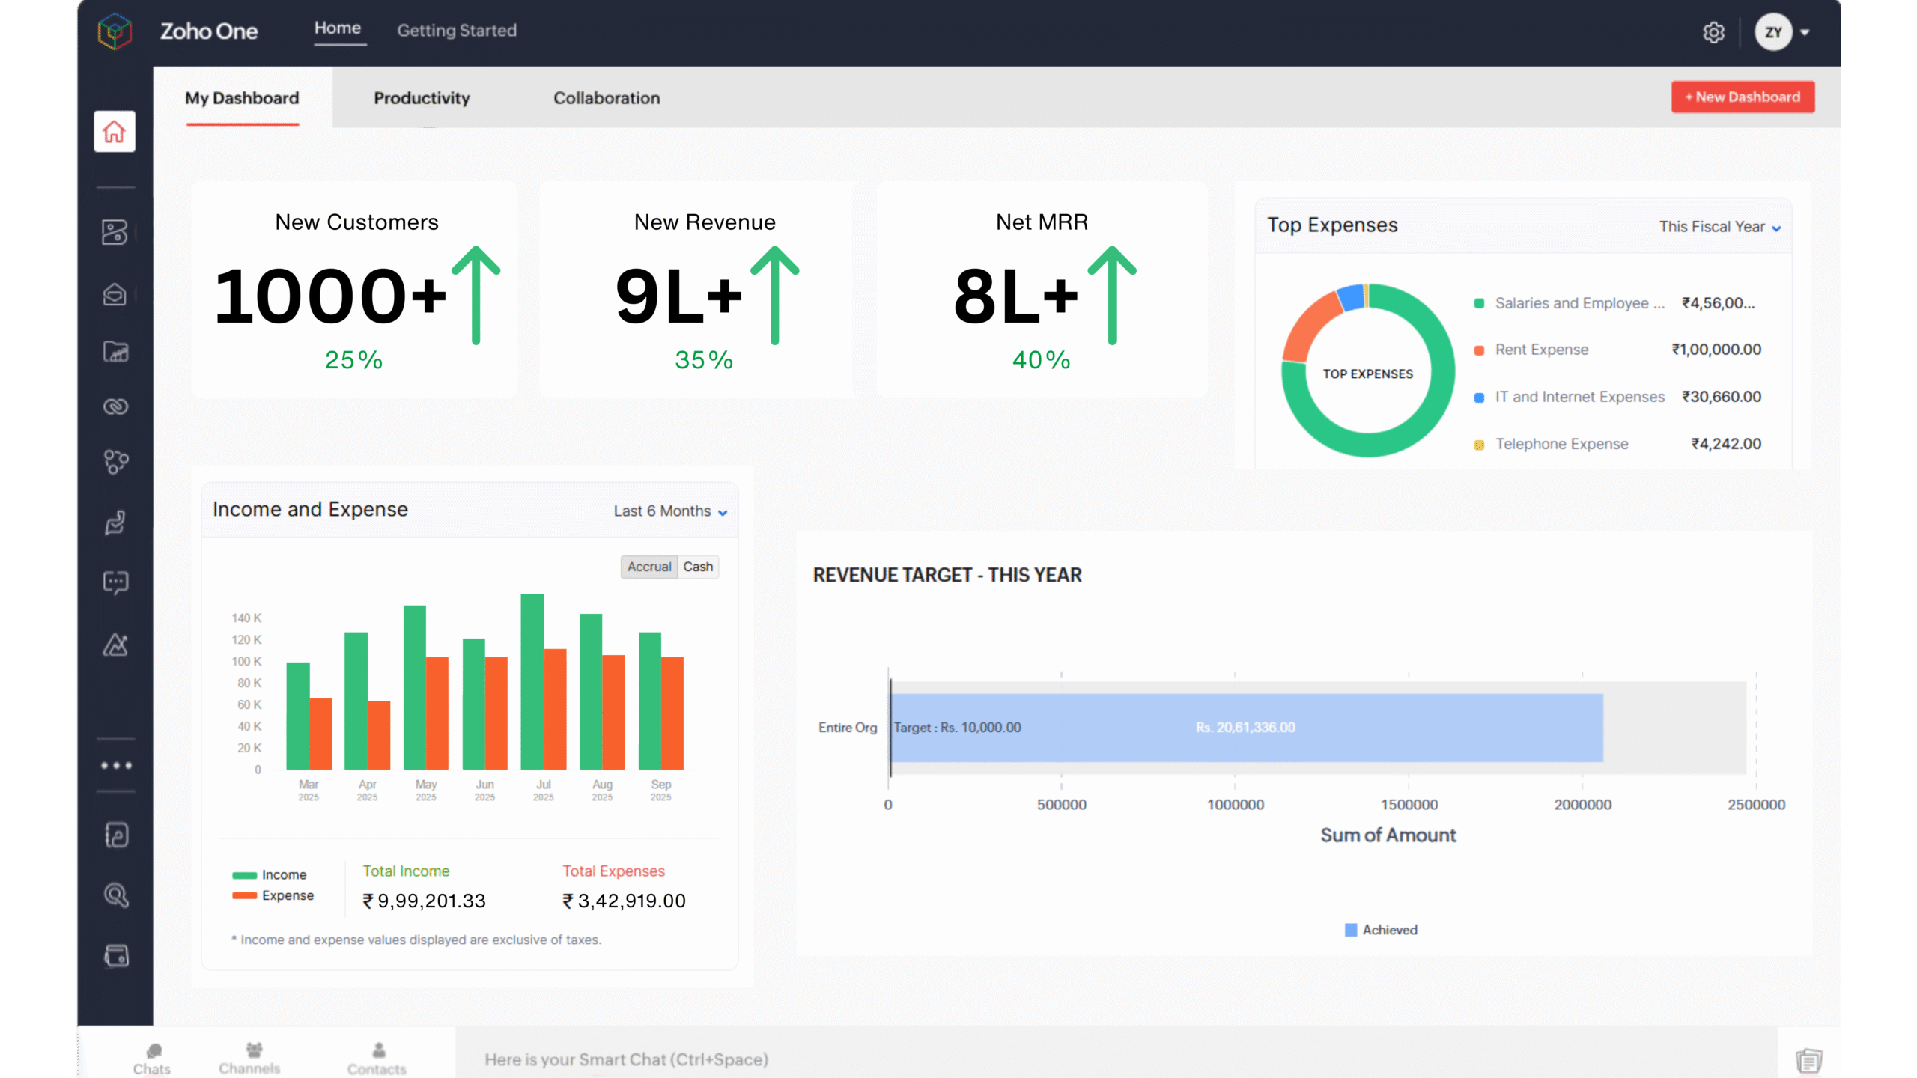Viewport: 1917px width, 1078px height.
Task: Open the search magnifier sidebar icon
Action: [x=115, y=895]
